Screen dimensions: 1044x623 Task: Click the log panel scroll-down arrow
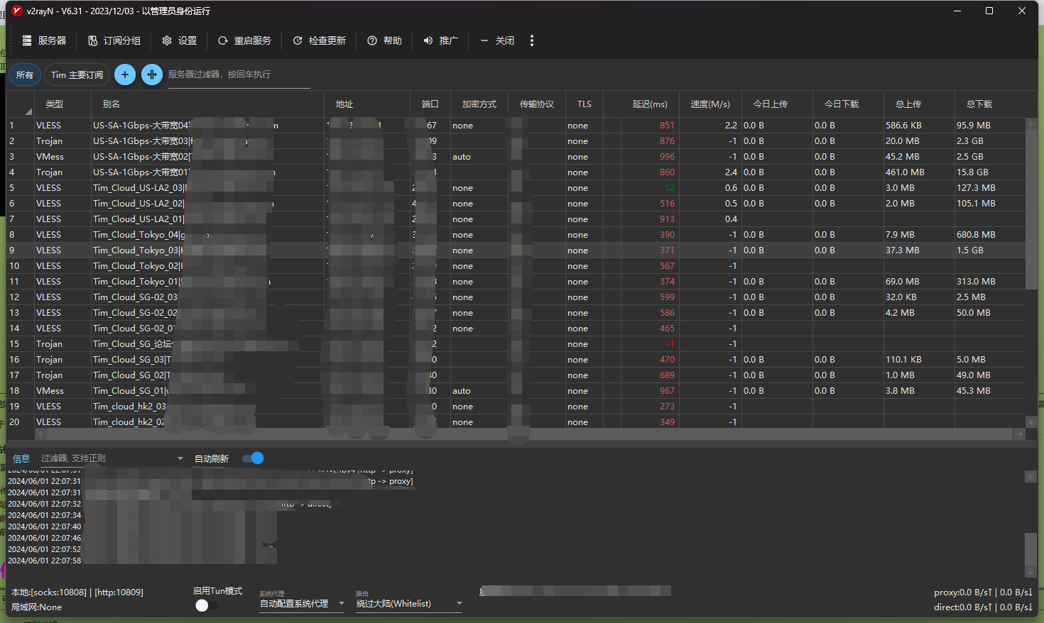(x=1031, y=572)
